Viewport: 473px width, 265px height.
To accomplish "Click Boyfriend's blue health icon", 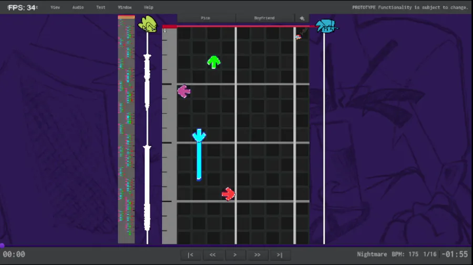I will point(326,26).
